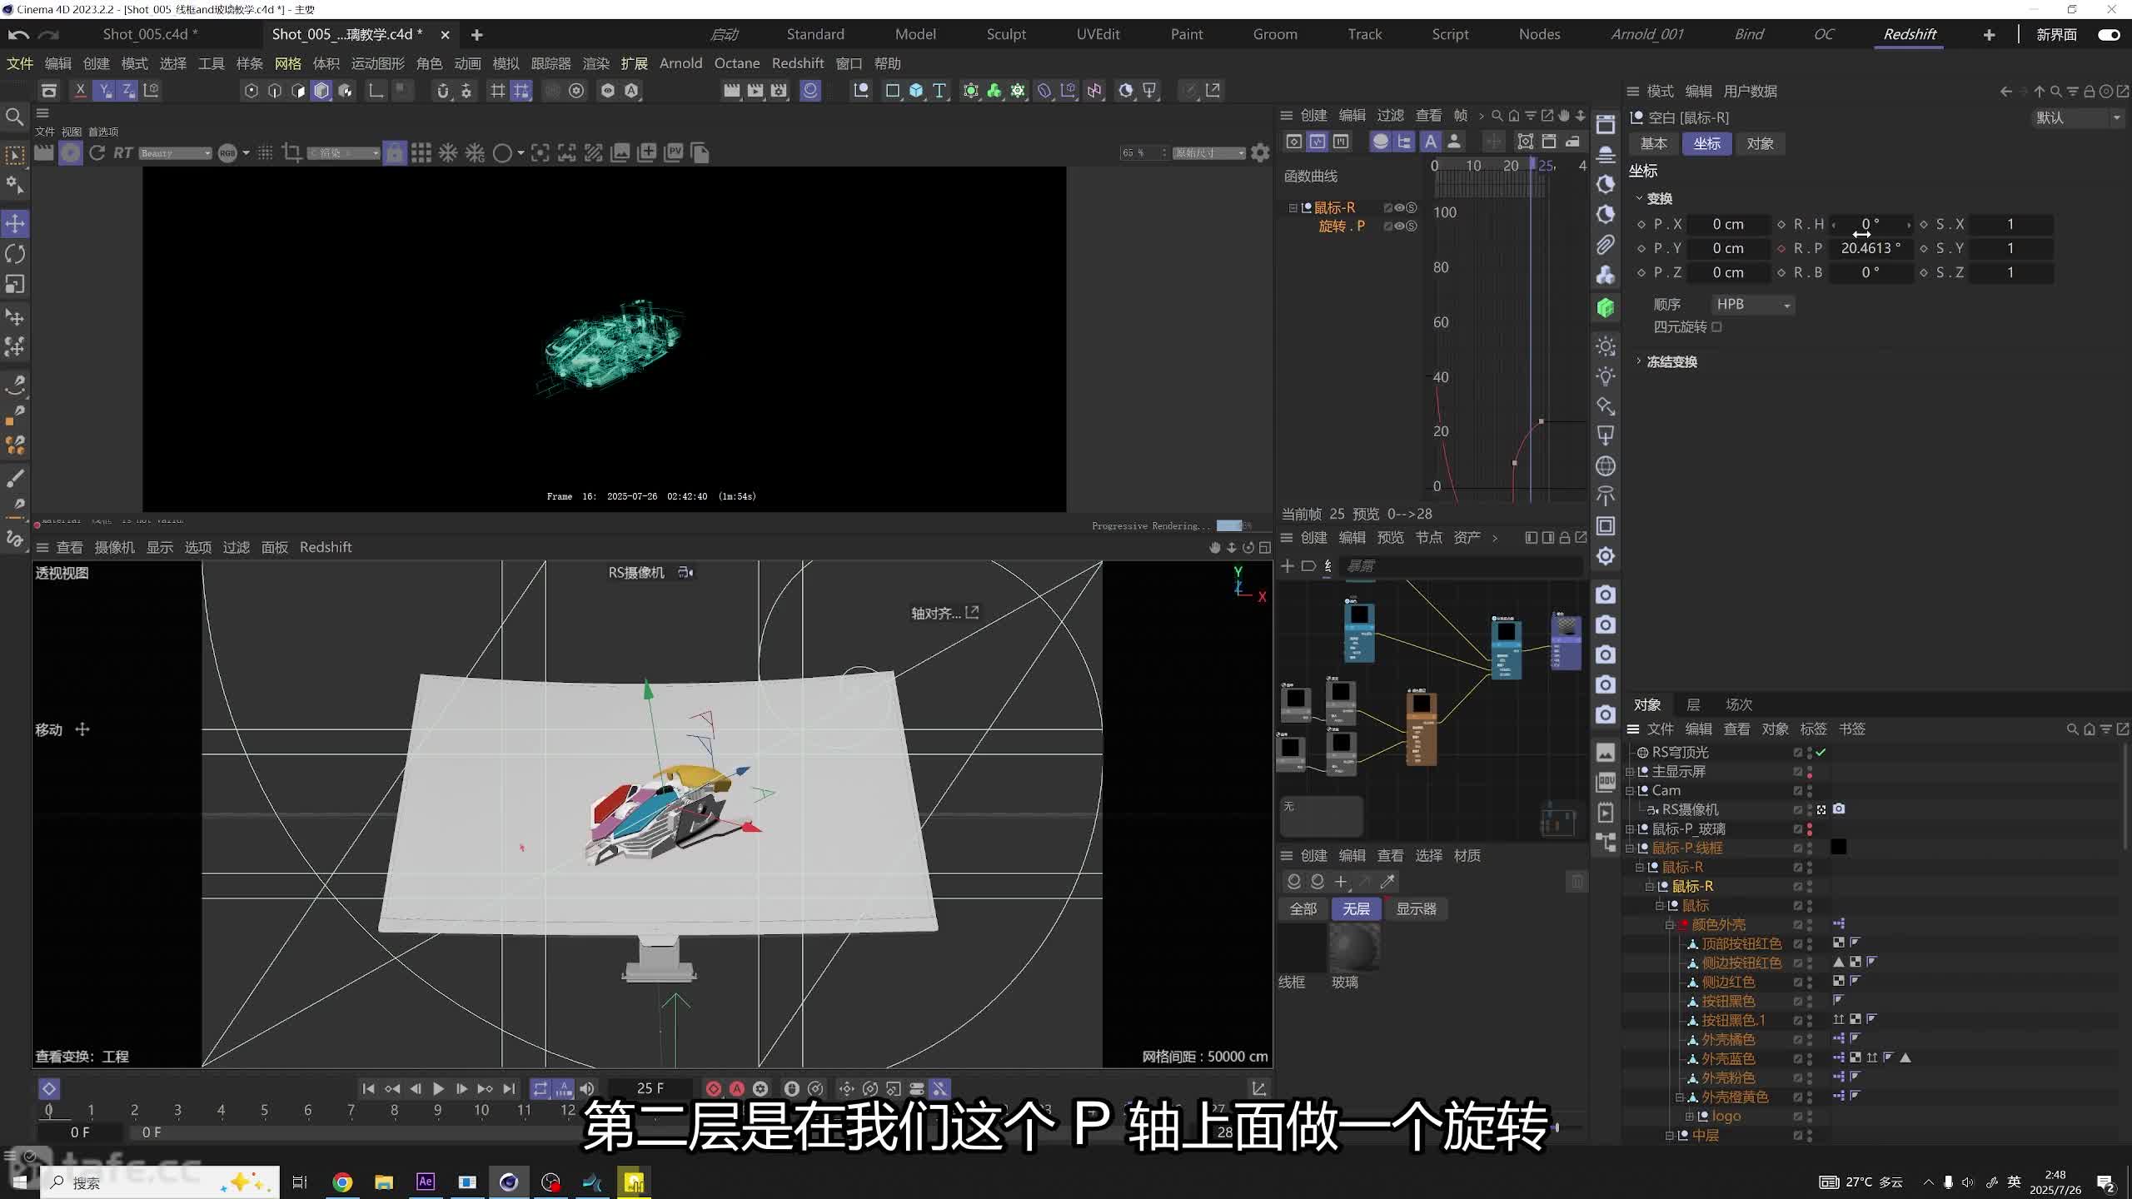Image resolution: width=2132 pixels, height=1199 pixels.
Task: Record an active-object keyframe
Action: click(713, 1088)
